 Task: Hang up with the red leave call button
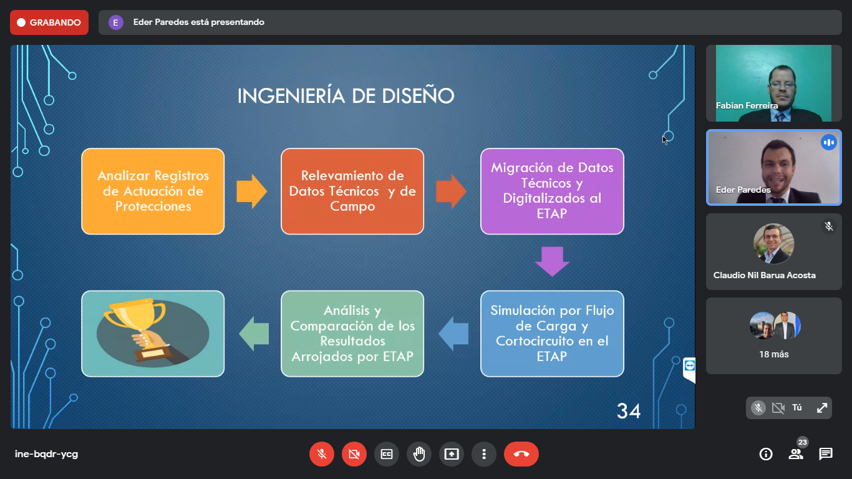(x=521, y=454)
